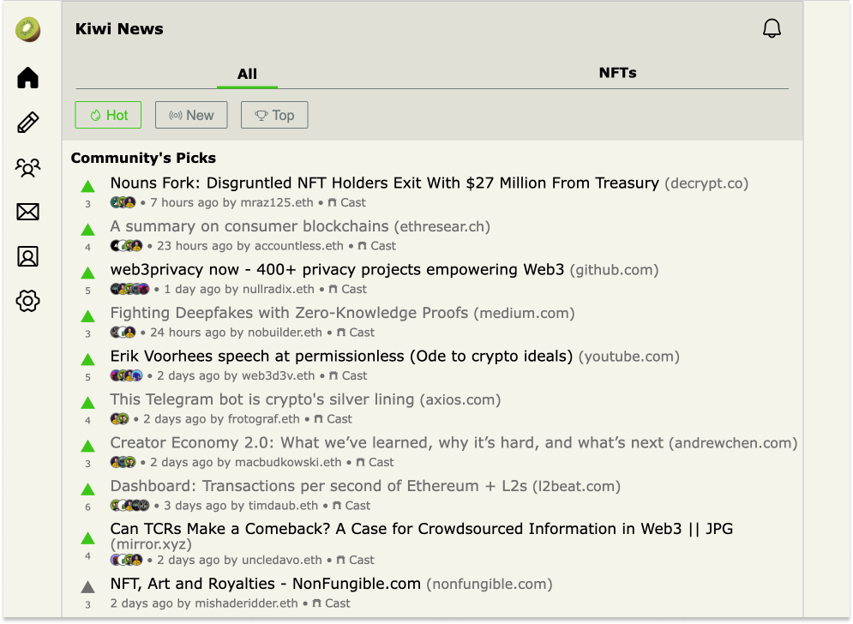
Task: Select the Top filter button
Action: 274,116
